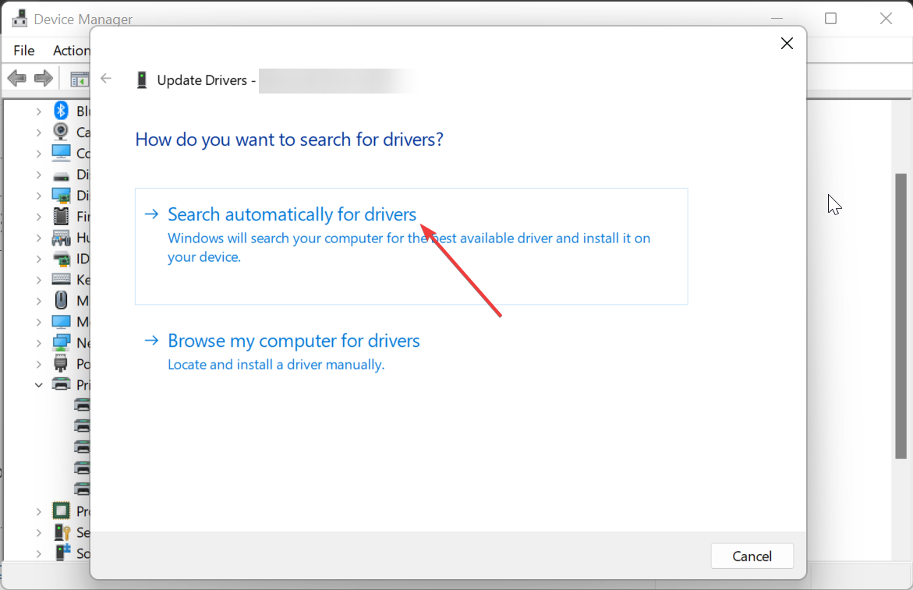Image resolution: width=913 pixels, height=590 pixels.
Task: Expand the Bluetooth category chevron
Action: 38,111
